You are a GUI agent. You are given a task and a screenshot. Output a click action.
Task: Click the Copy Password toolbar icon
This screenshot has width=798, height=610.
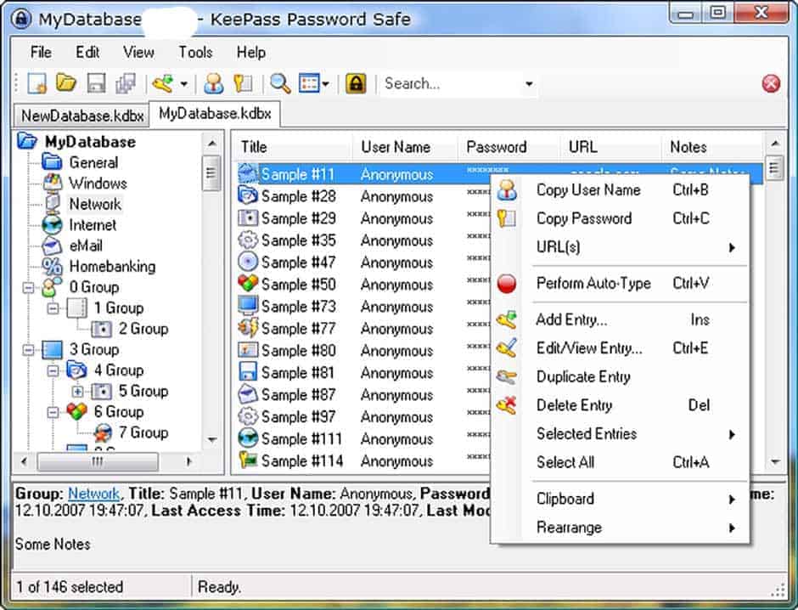tap(244, 83)
